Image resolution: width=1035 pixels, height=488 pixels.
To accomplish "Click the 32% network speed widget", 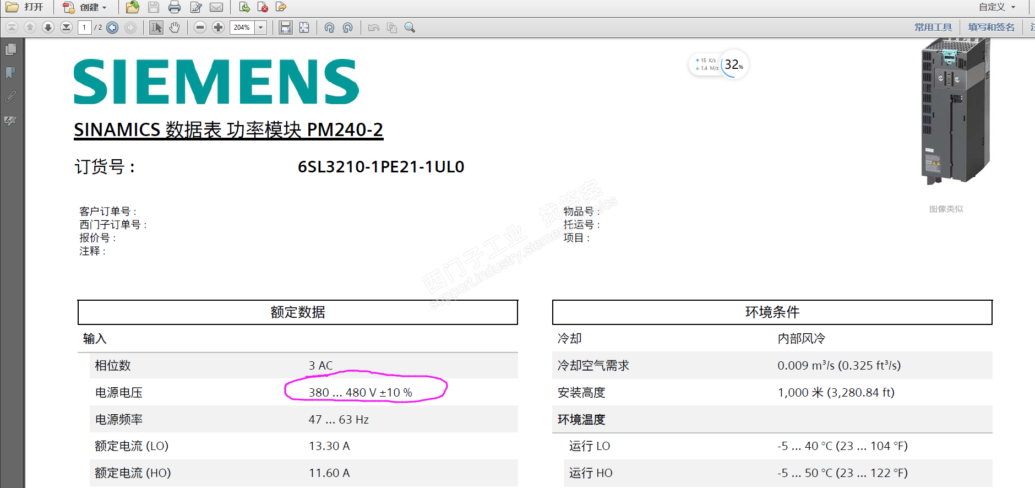I will pyautogui.click(x=718, y=65).
